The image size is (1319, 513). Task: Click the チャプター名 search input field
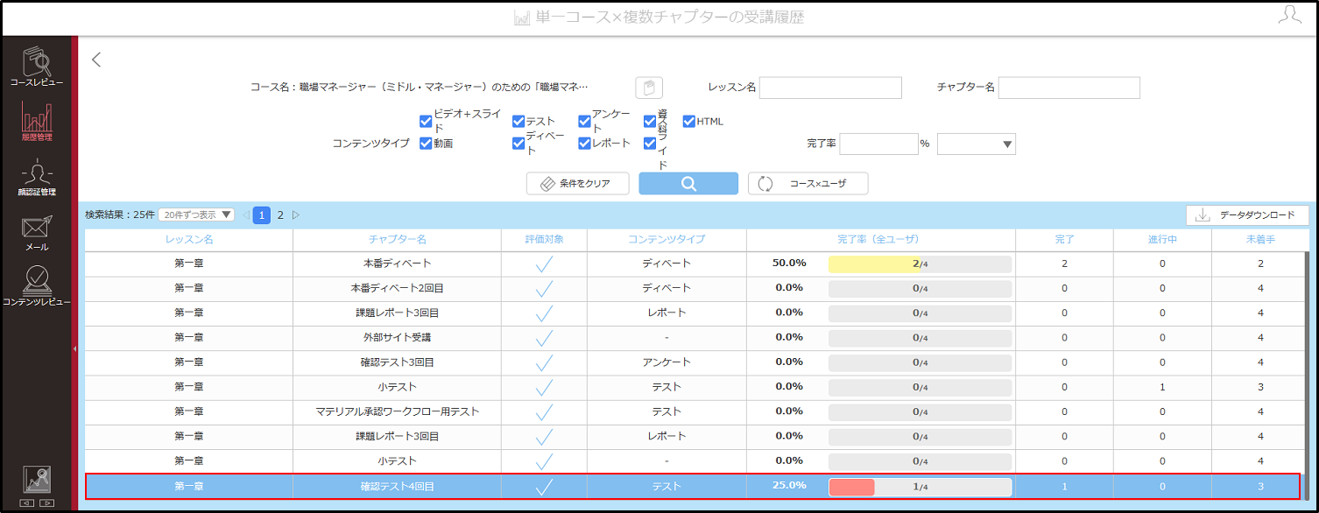(x=1069, y=88)
